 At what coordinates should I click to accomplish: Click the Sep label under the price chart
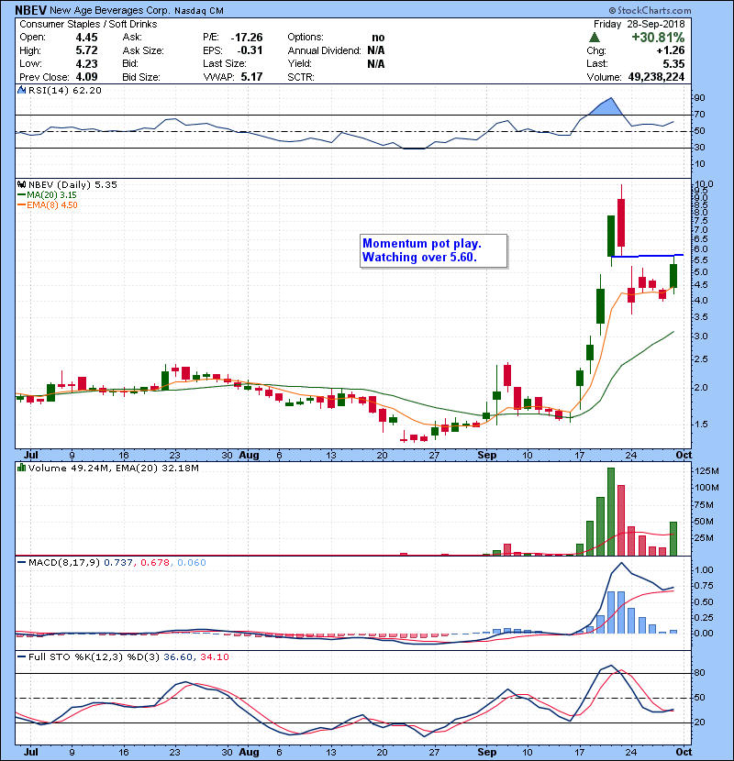tap(487, 456)
